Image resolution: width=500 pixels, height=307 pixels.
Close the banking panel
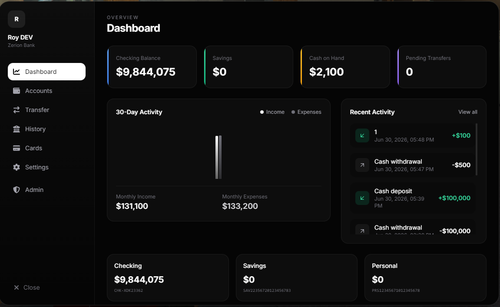point(27,287)
